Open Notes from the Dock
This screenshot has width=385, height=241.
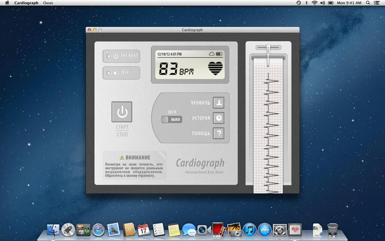[x=174, y=230]
